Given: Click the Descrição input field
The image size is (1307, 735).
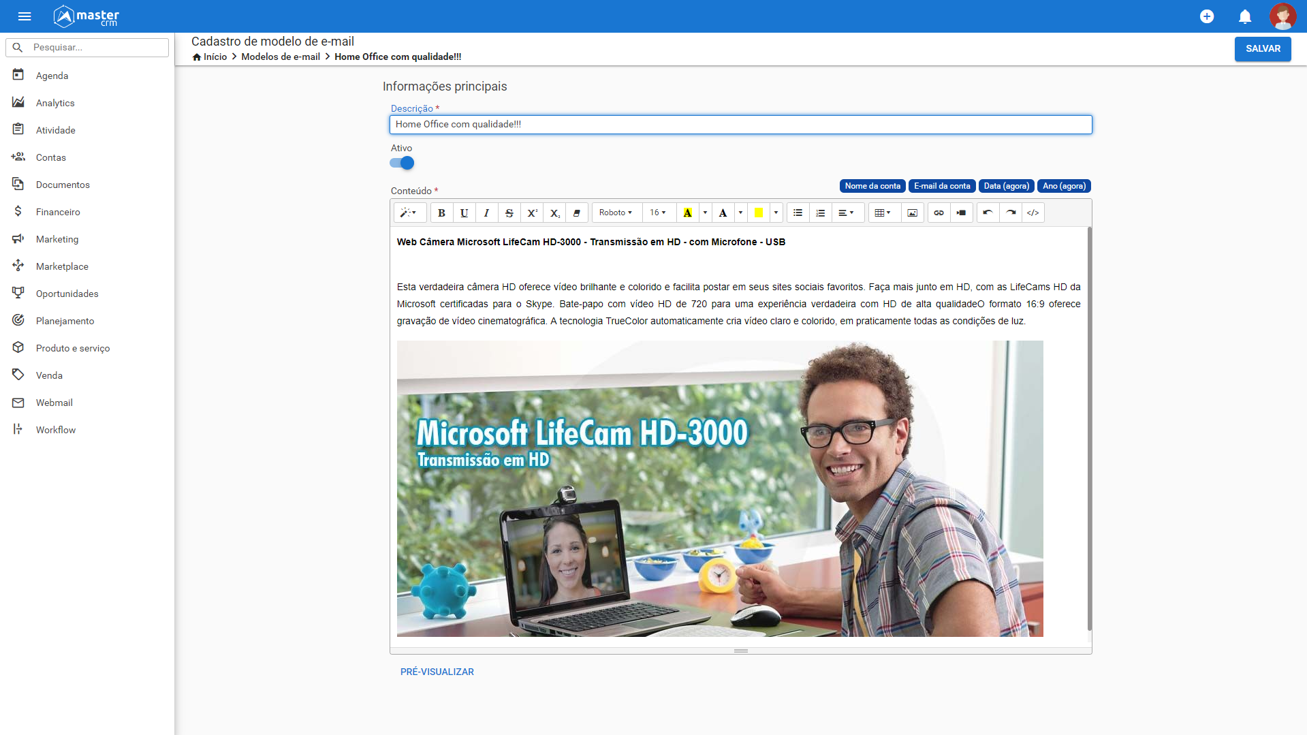Looking at the screenshot, I should click(740, 125).
